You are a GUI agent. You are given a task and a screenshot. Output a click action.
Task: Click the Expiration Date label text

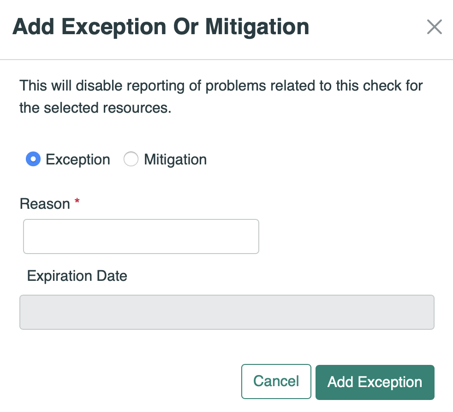coord(77,276)
